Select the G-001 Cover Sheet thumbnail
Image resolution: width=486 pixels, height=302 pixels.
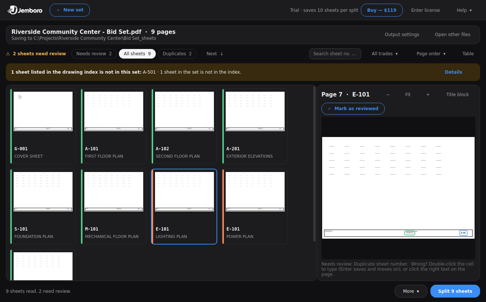(43, 126)
